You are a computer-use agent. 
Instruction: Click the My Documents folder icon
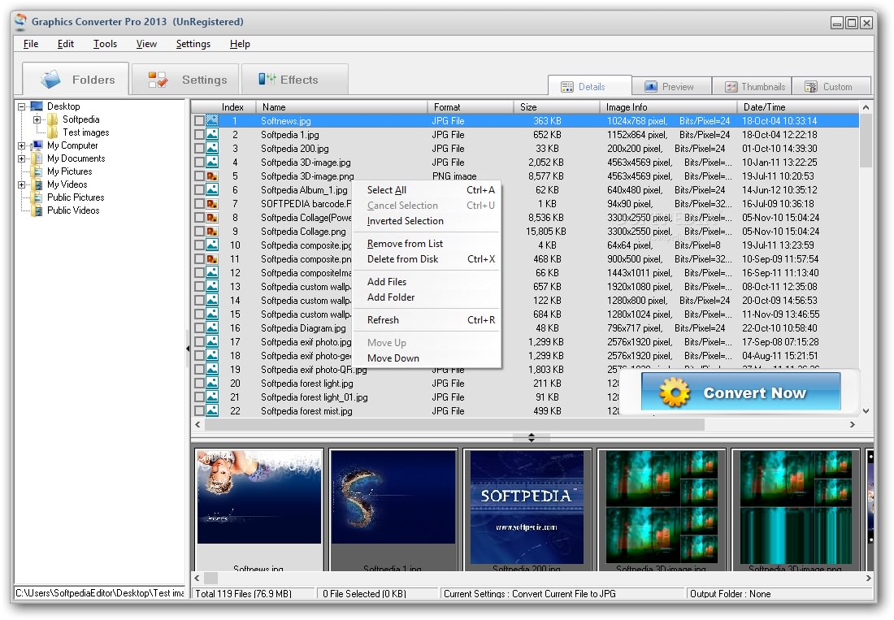point(37,158)
